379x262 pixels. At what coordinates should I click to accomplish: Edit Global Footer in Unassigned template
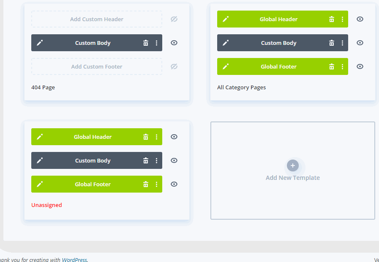(x=40, y=184)
